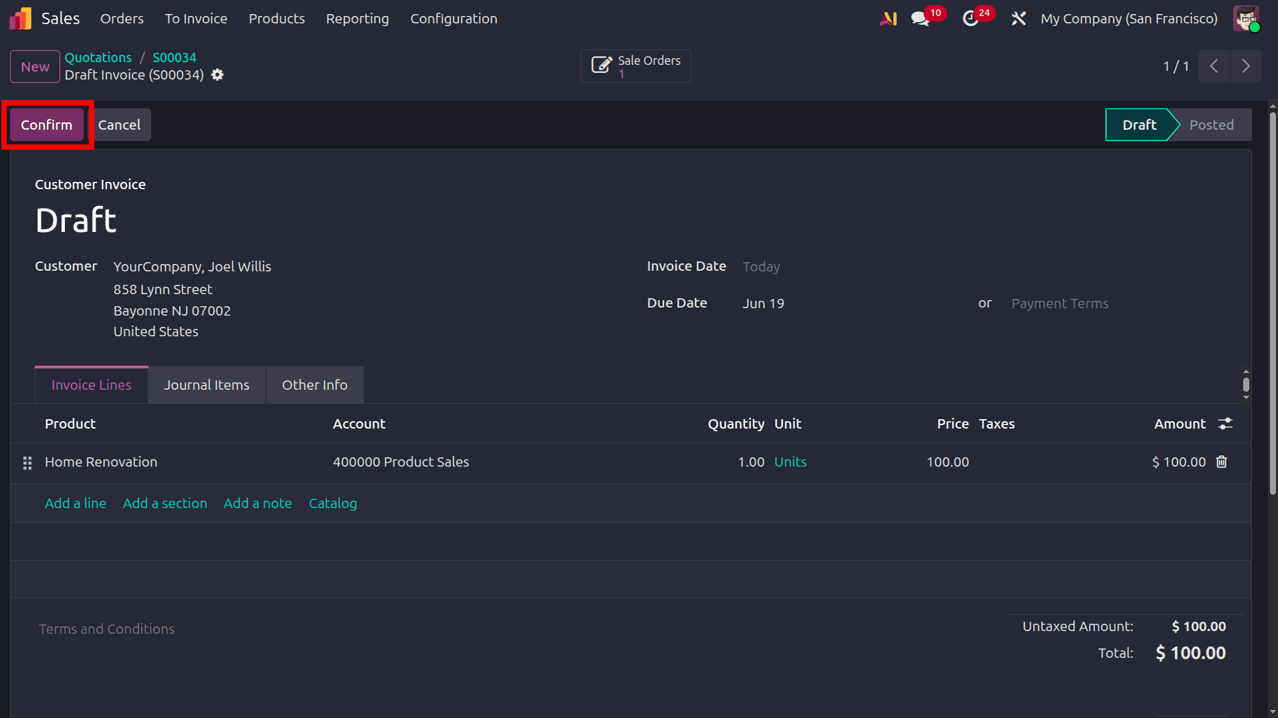Screen dimensions: 1278x718
Task: Confirm the draft invoice
Action: pos(46,125)
